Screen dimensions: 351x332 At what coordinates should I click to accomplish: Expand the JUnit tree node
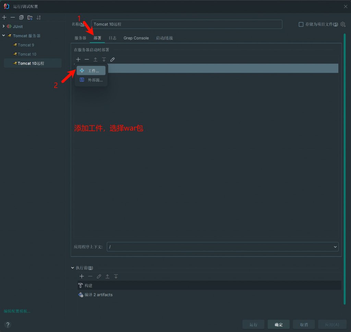tap(4, 26)
